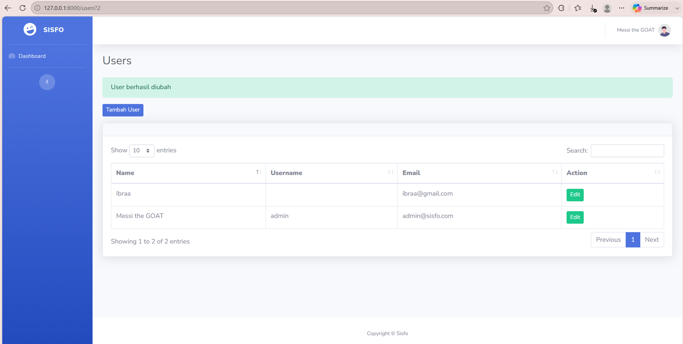Screen dimensions: 683x344
Task: Open the browser extensions puzzle icon
Action: 561,8
